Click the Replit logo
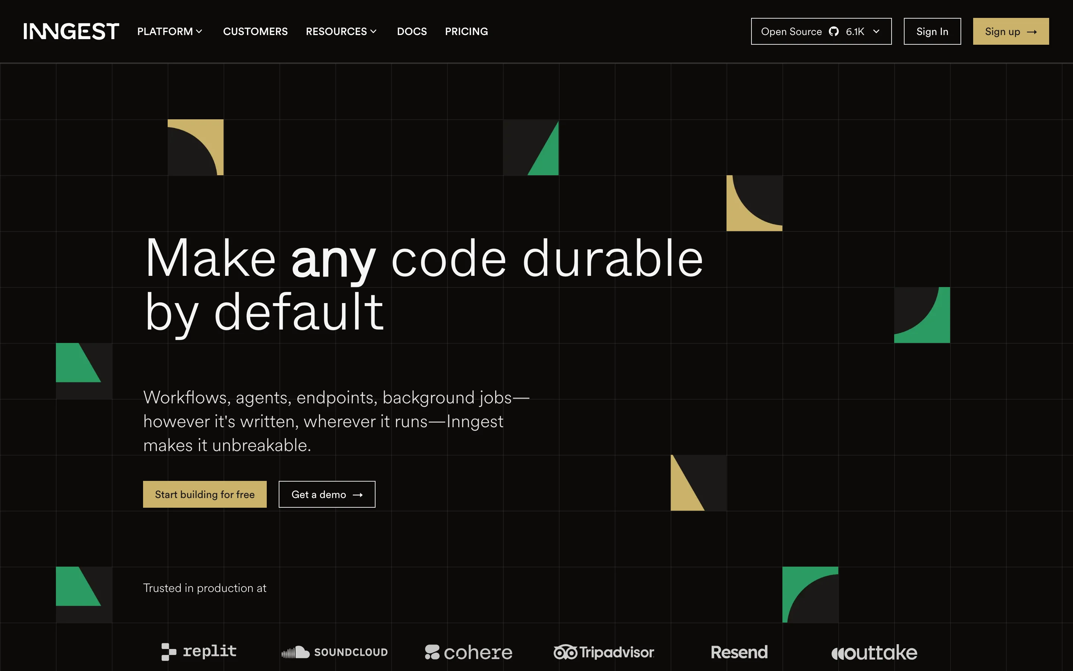The width and height of the screenshot is (1073, 671). coord(199,652)
